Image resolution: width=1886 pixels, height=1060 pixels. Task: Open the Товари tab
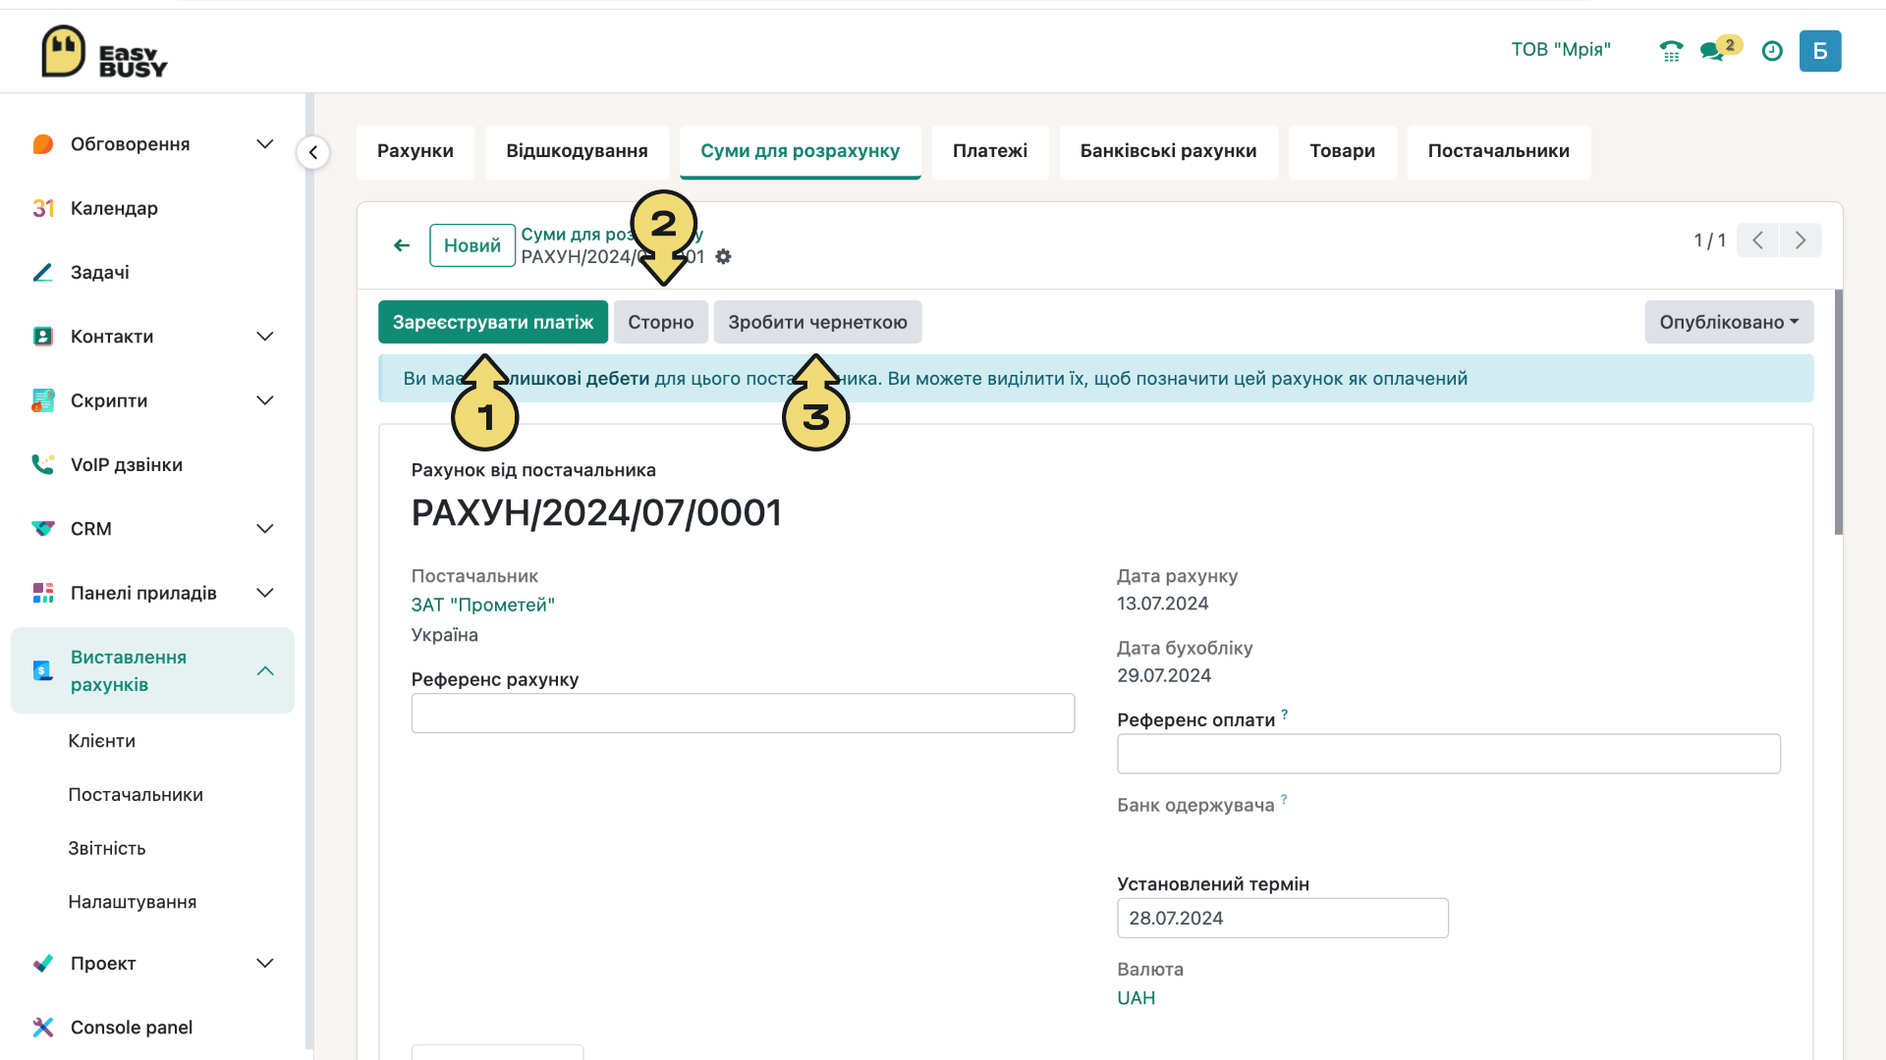tap(1342, 151)
